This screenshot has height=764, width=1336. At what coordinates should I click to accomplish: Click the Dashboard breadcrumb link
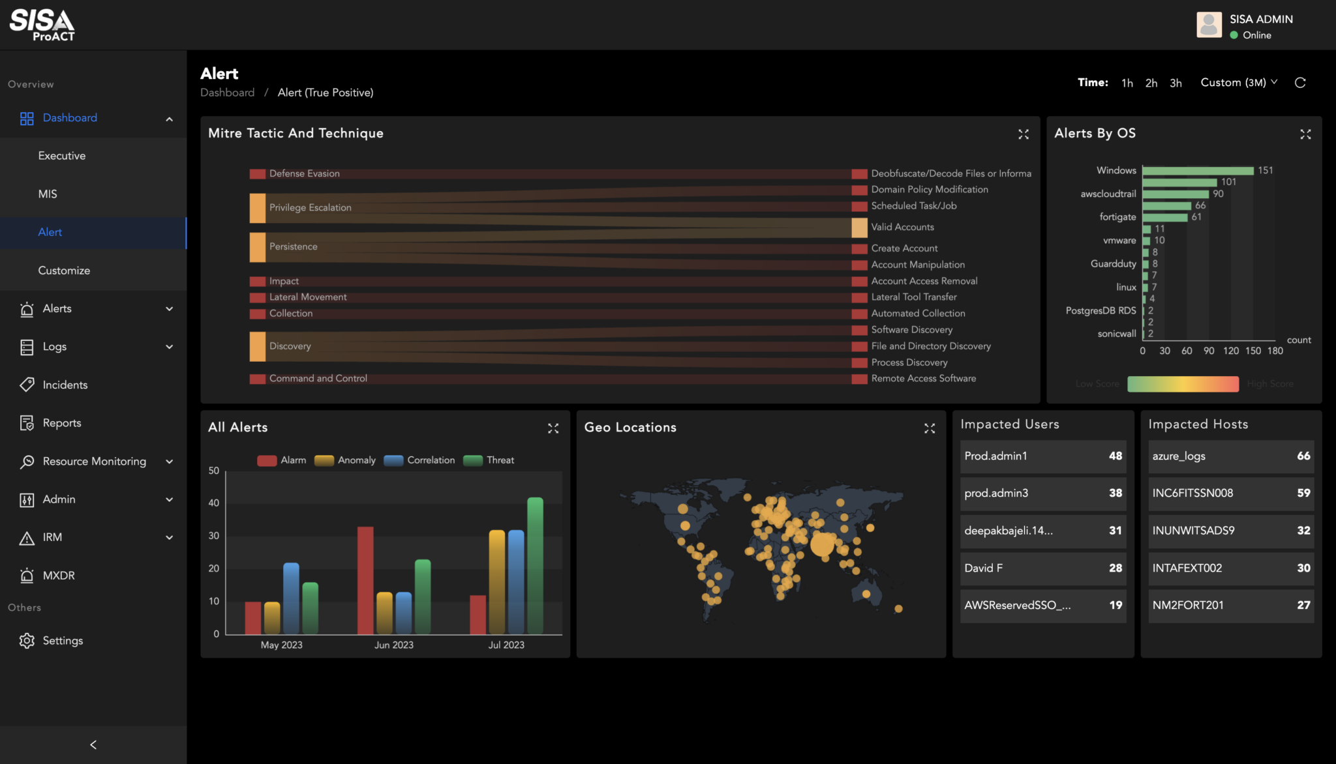(x=227, y=93)
